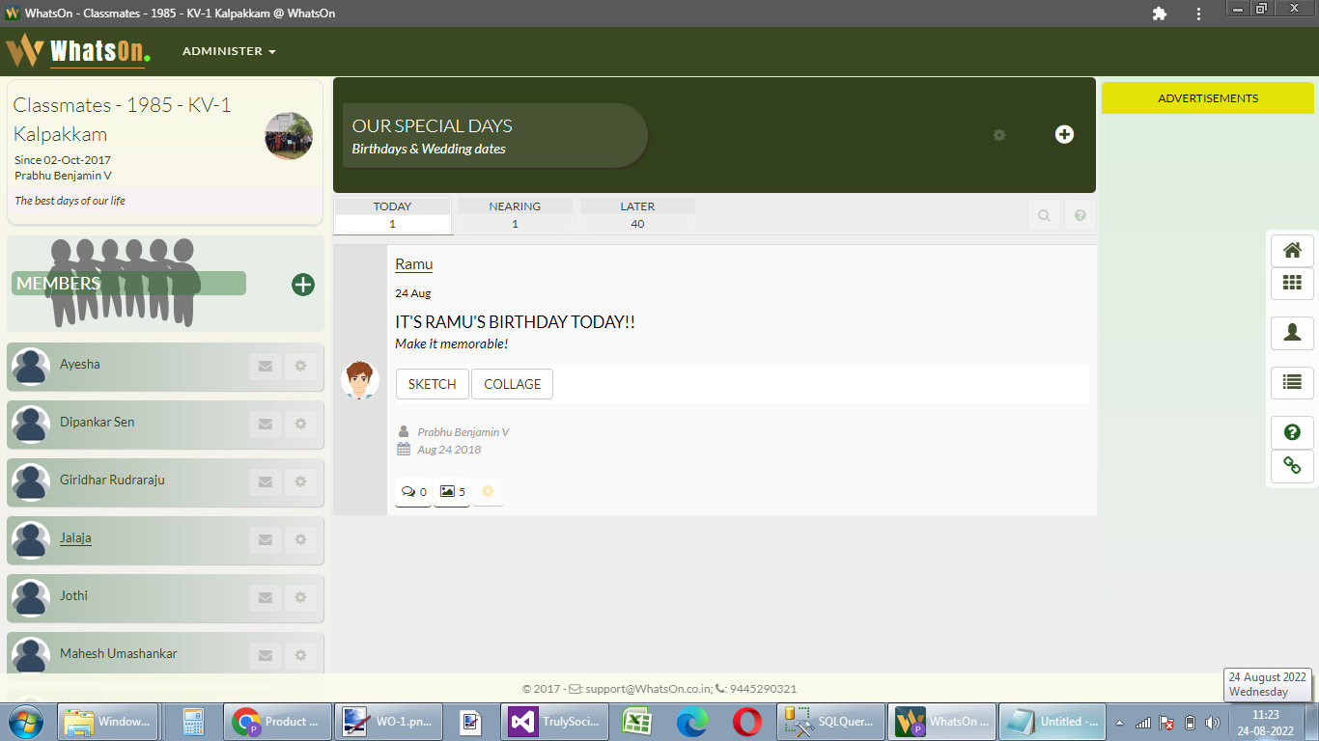Open the green help icon in right sidebar

pos(1292,432)
